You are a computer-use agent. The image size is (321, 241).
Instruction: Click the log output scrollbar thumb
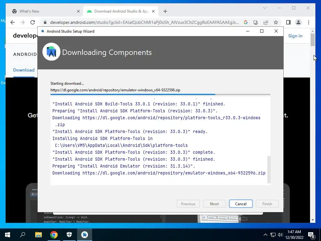pos(269,169)
